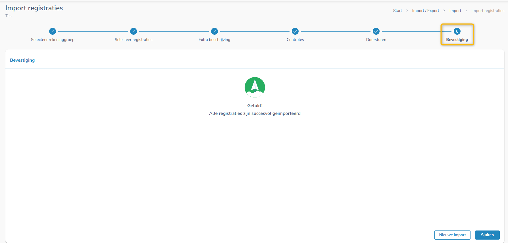Return to the Controles step label

coord(295,40)
